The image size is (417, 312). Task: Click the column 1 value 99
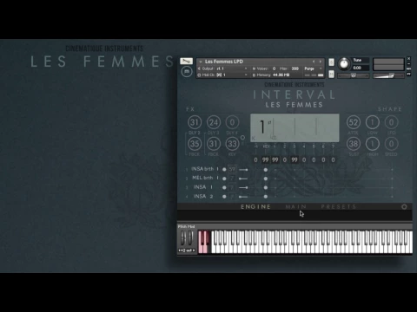[x=275, y=159]
